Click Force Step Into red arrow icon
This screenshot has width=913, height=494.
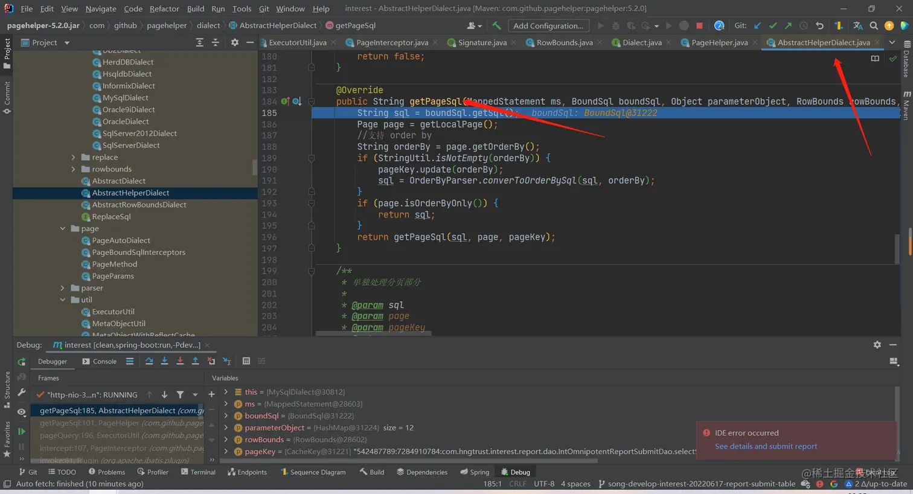point(180,361)
